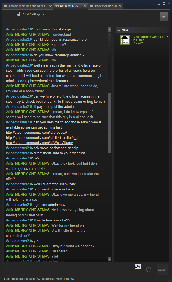
Task: Open dropdown arrow next to Ari0n in chat list
Action: tap(168, 37)
